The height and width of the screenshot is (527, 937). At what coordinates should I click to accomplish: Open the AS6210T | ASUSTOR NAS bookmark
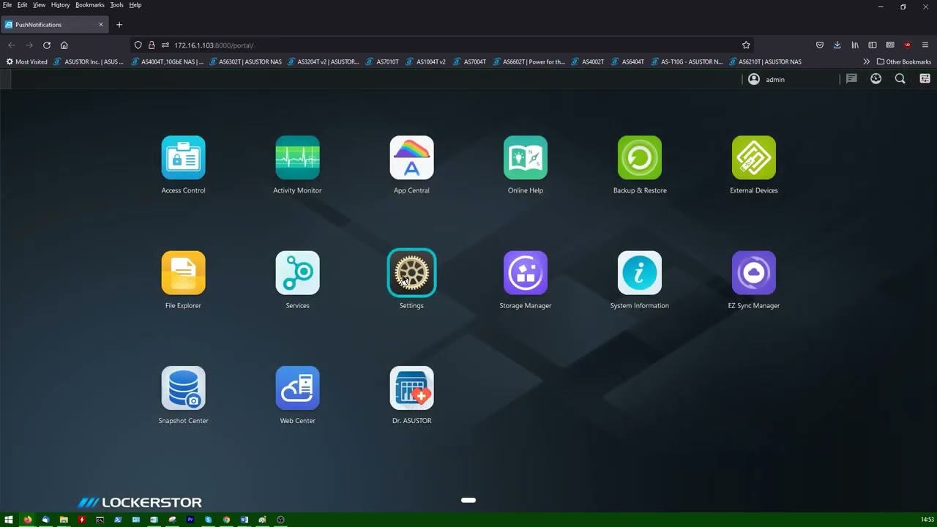(x=764, y=61)
